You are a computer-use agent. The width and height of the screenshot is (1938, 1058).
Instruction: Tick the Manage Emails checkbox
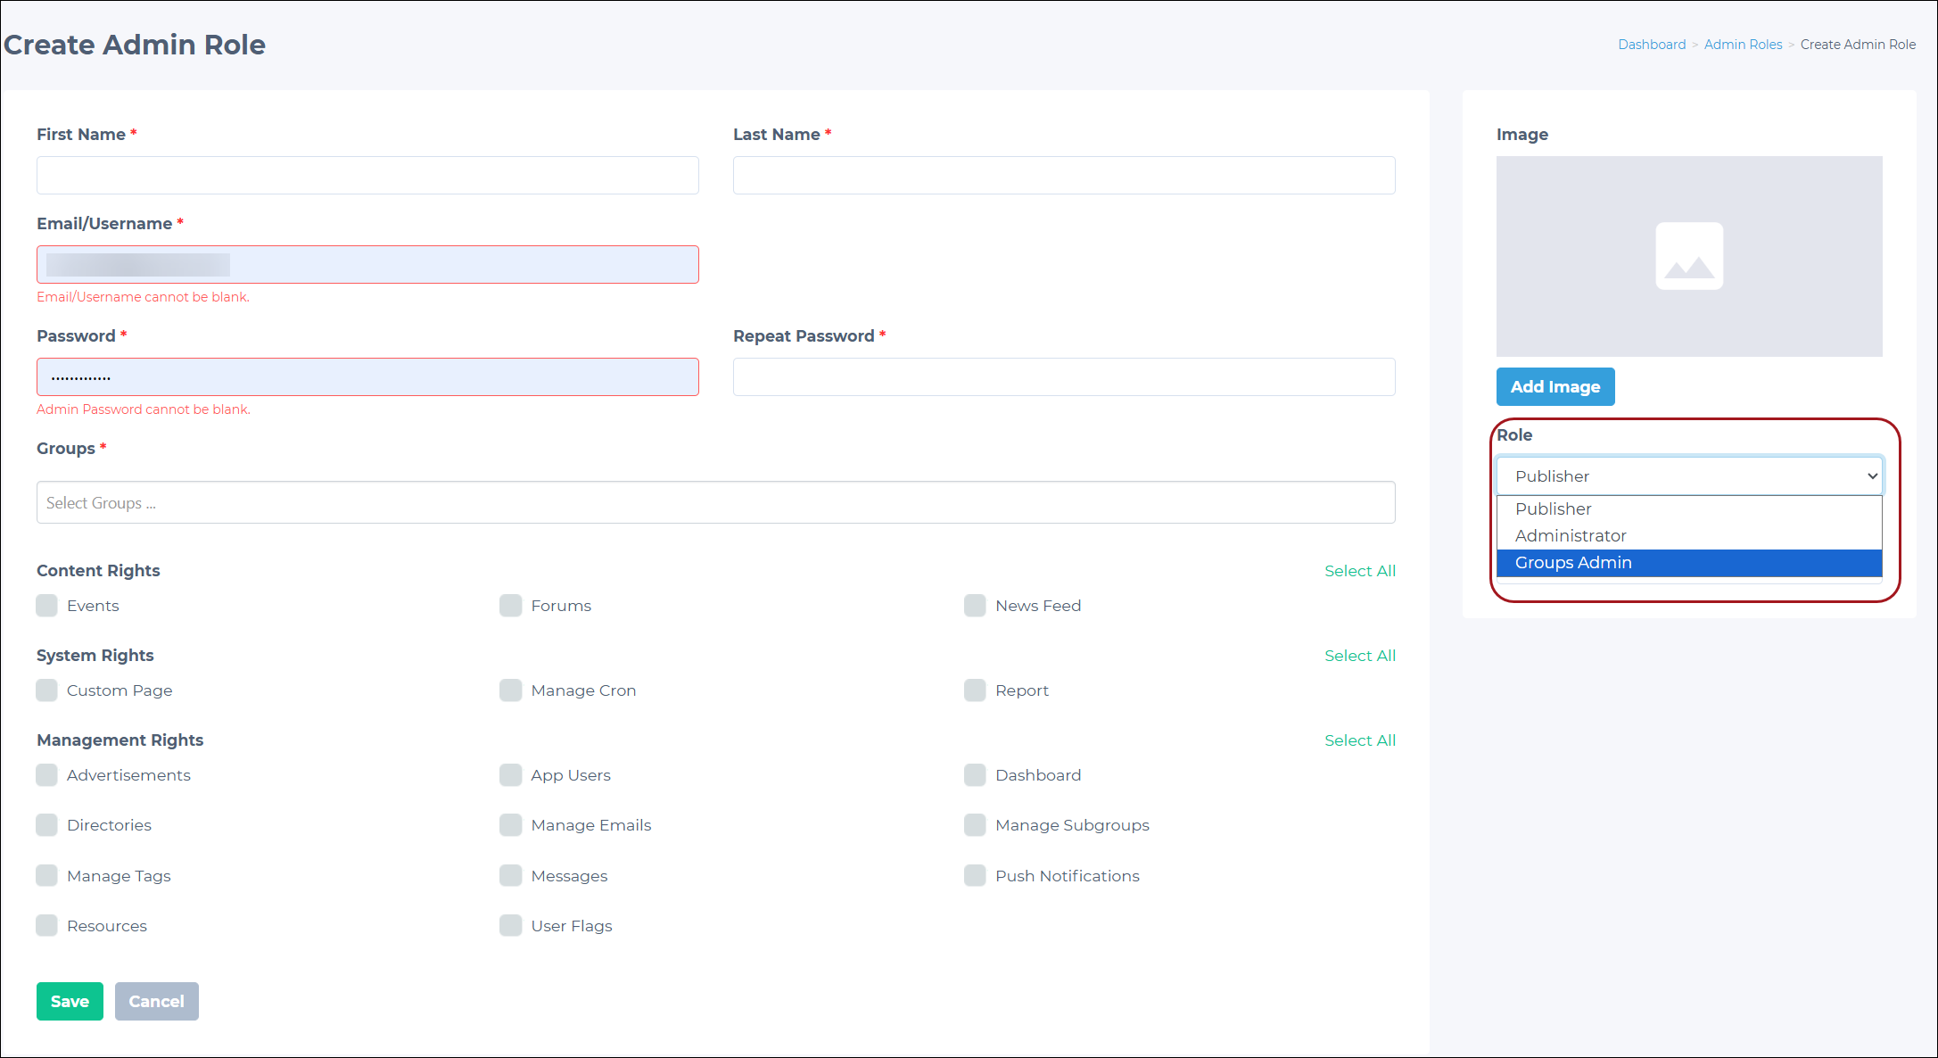511,825
